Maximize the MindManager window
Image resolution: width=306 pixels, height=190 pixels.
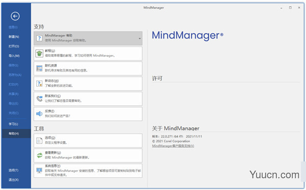point(290,8)
